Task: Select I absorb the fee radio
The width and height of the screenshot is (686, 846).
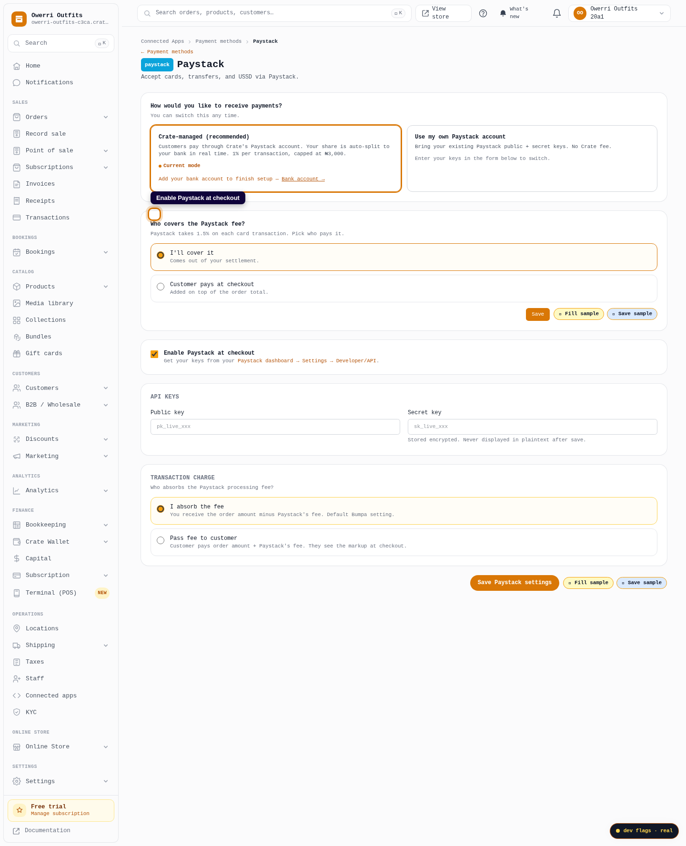Action: coord(161,509)
